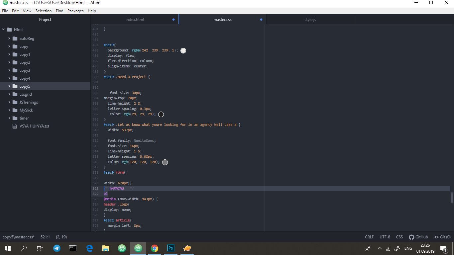This screenshot has width=454, height=255.
Task: Open the Selection menu
Action: [44, 11]
